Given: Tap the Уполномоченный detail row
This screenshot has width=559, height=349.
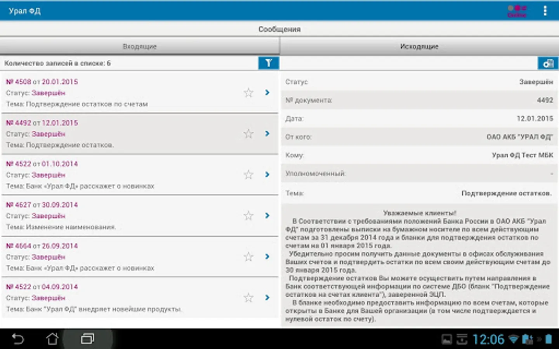Looking at the screenshot, I should pyautogui.click(x=419, y=173).
